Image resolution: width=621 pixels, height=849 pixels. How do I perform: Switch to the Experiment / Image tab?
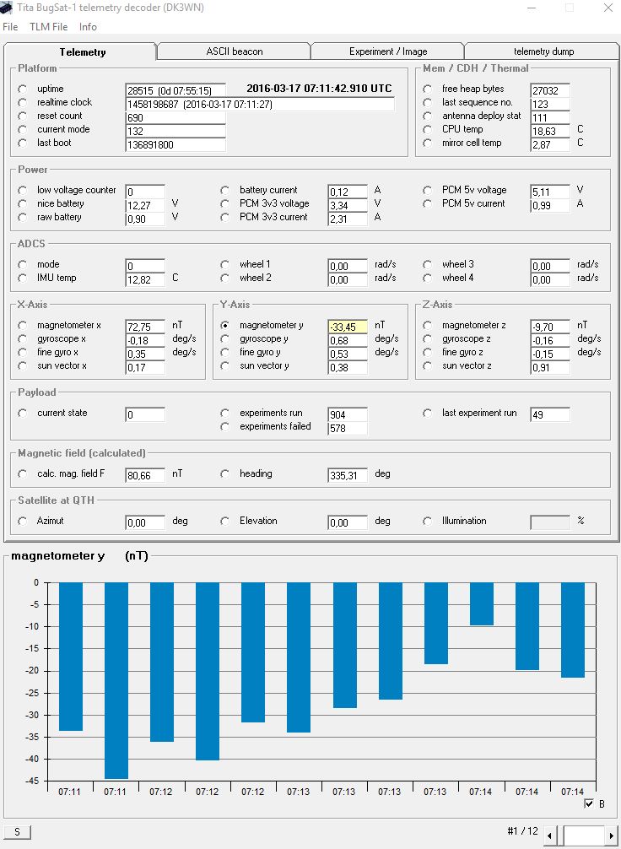[x=387, y=51]
